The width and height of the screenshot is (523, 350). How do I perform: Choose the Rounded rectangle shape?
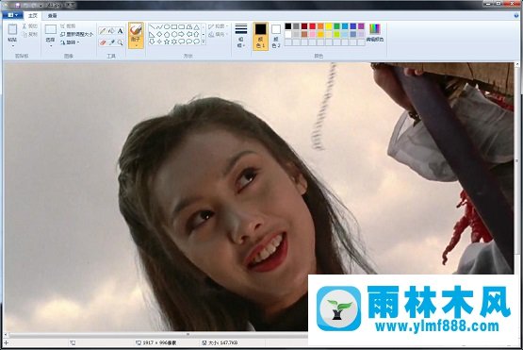point(182,26)
